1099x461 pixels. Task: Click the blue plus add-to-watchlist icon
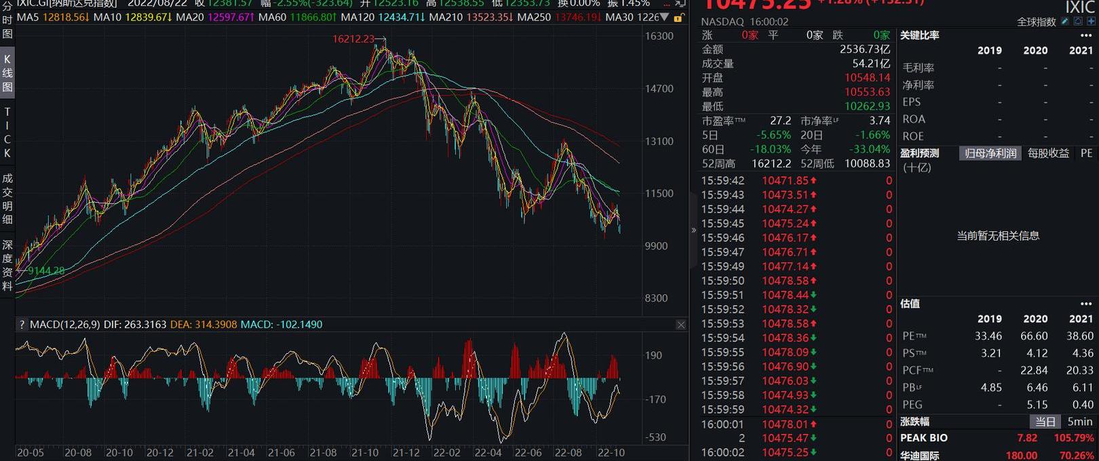[x=1091, y=22]
